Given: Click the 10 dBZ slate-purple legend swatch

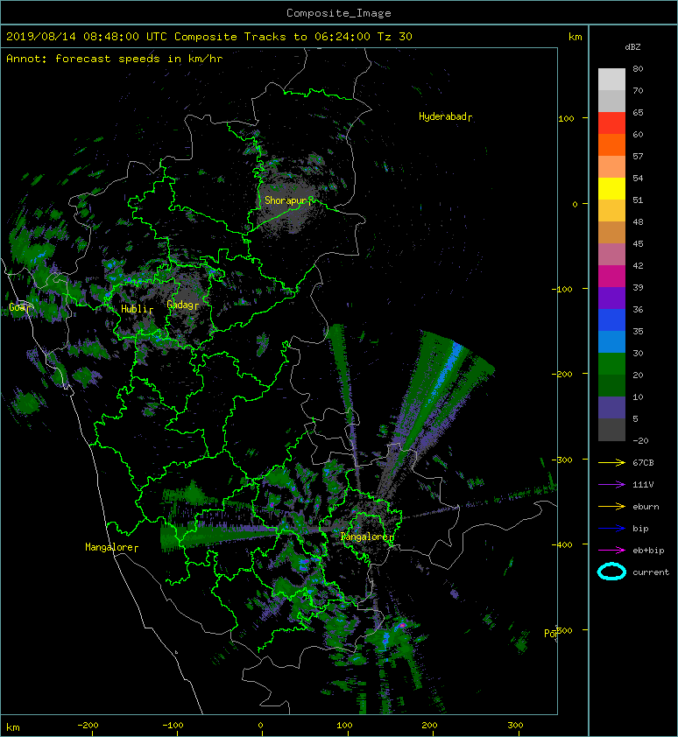Looking at the screenshot, I should [611, 408].
